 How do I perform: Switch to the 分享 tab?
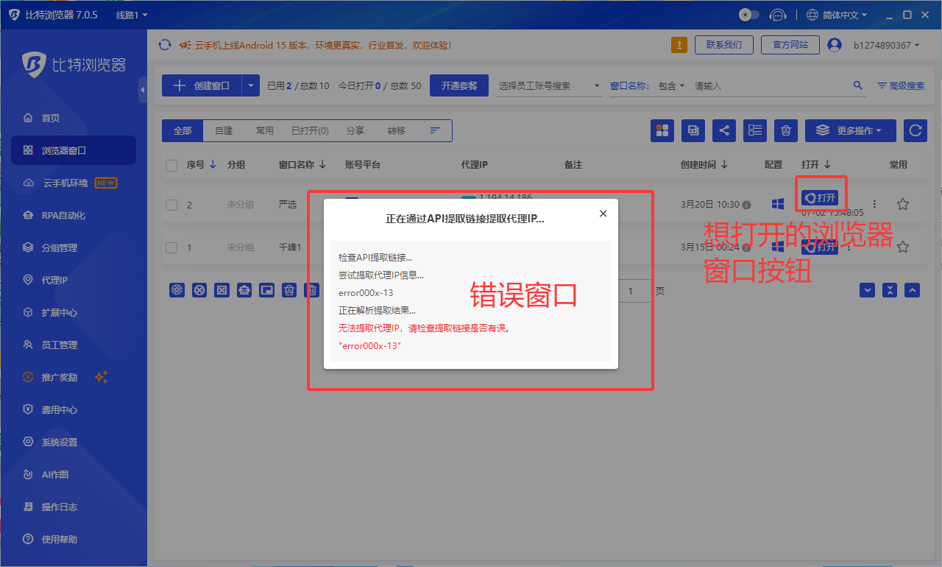[355, 130]
